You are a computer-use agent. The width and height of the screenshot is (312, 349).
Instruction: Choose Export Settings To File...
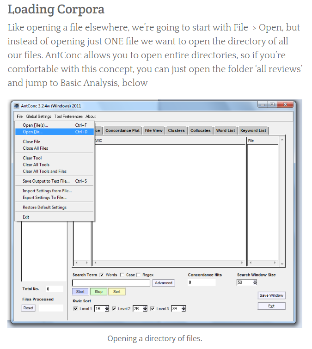coord(55,197)
